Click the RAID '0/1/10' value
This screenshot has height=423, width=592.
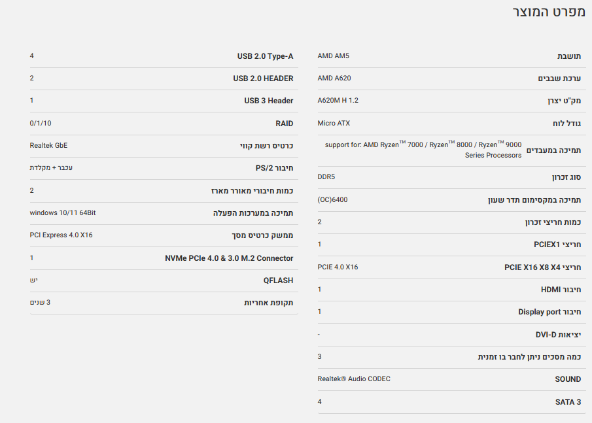point(41,124)
